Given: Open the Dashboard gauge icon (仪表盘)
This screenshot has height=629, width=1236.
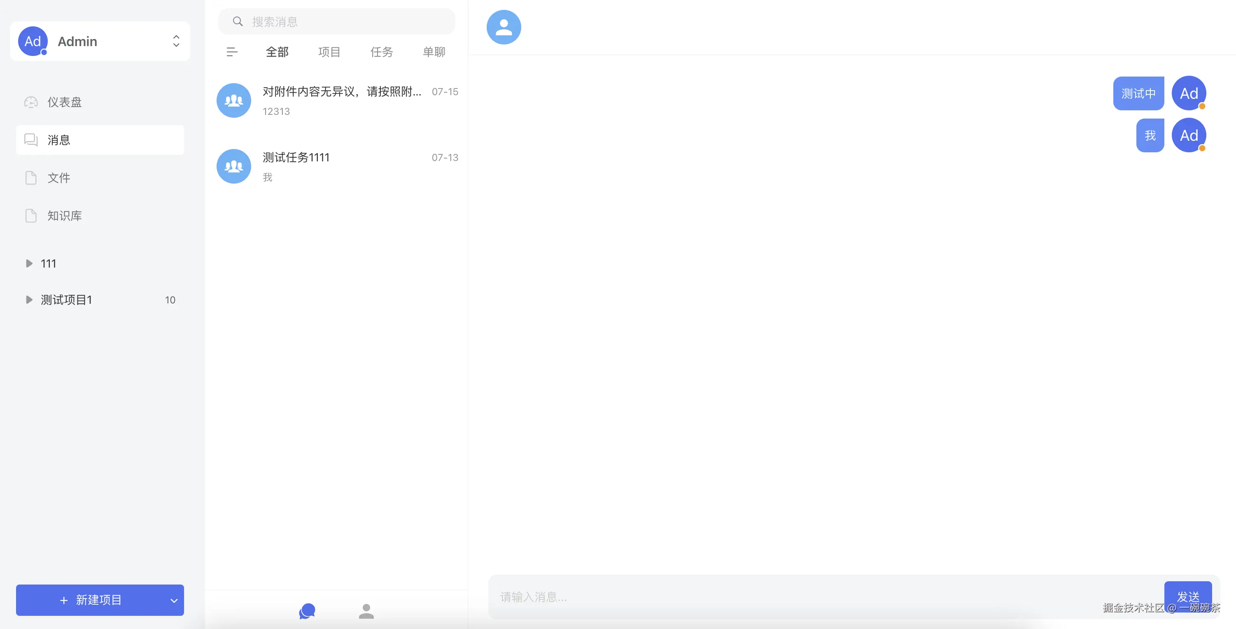Looking at the screenshot, I should tap(31, 102).
